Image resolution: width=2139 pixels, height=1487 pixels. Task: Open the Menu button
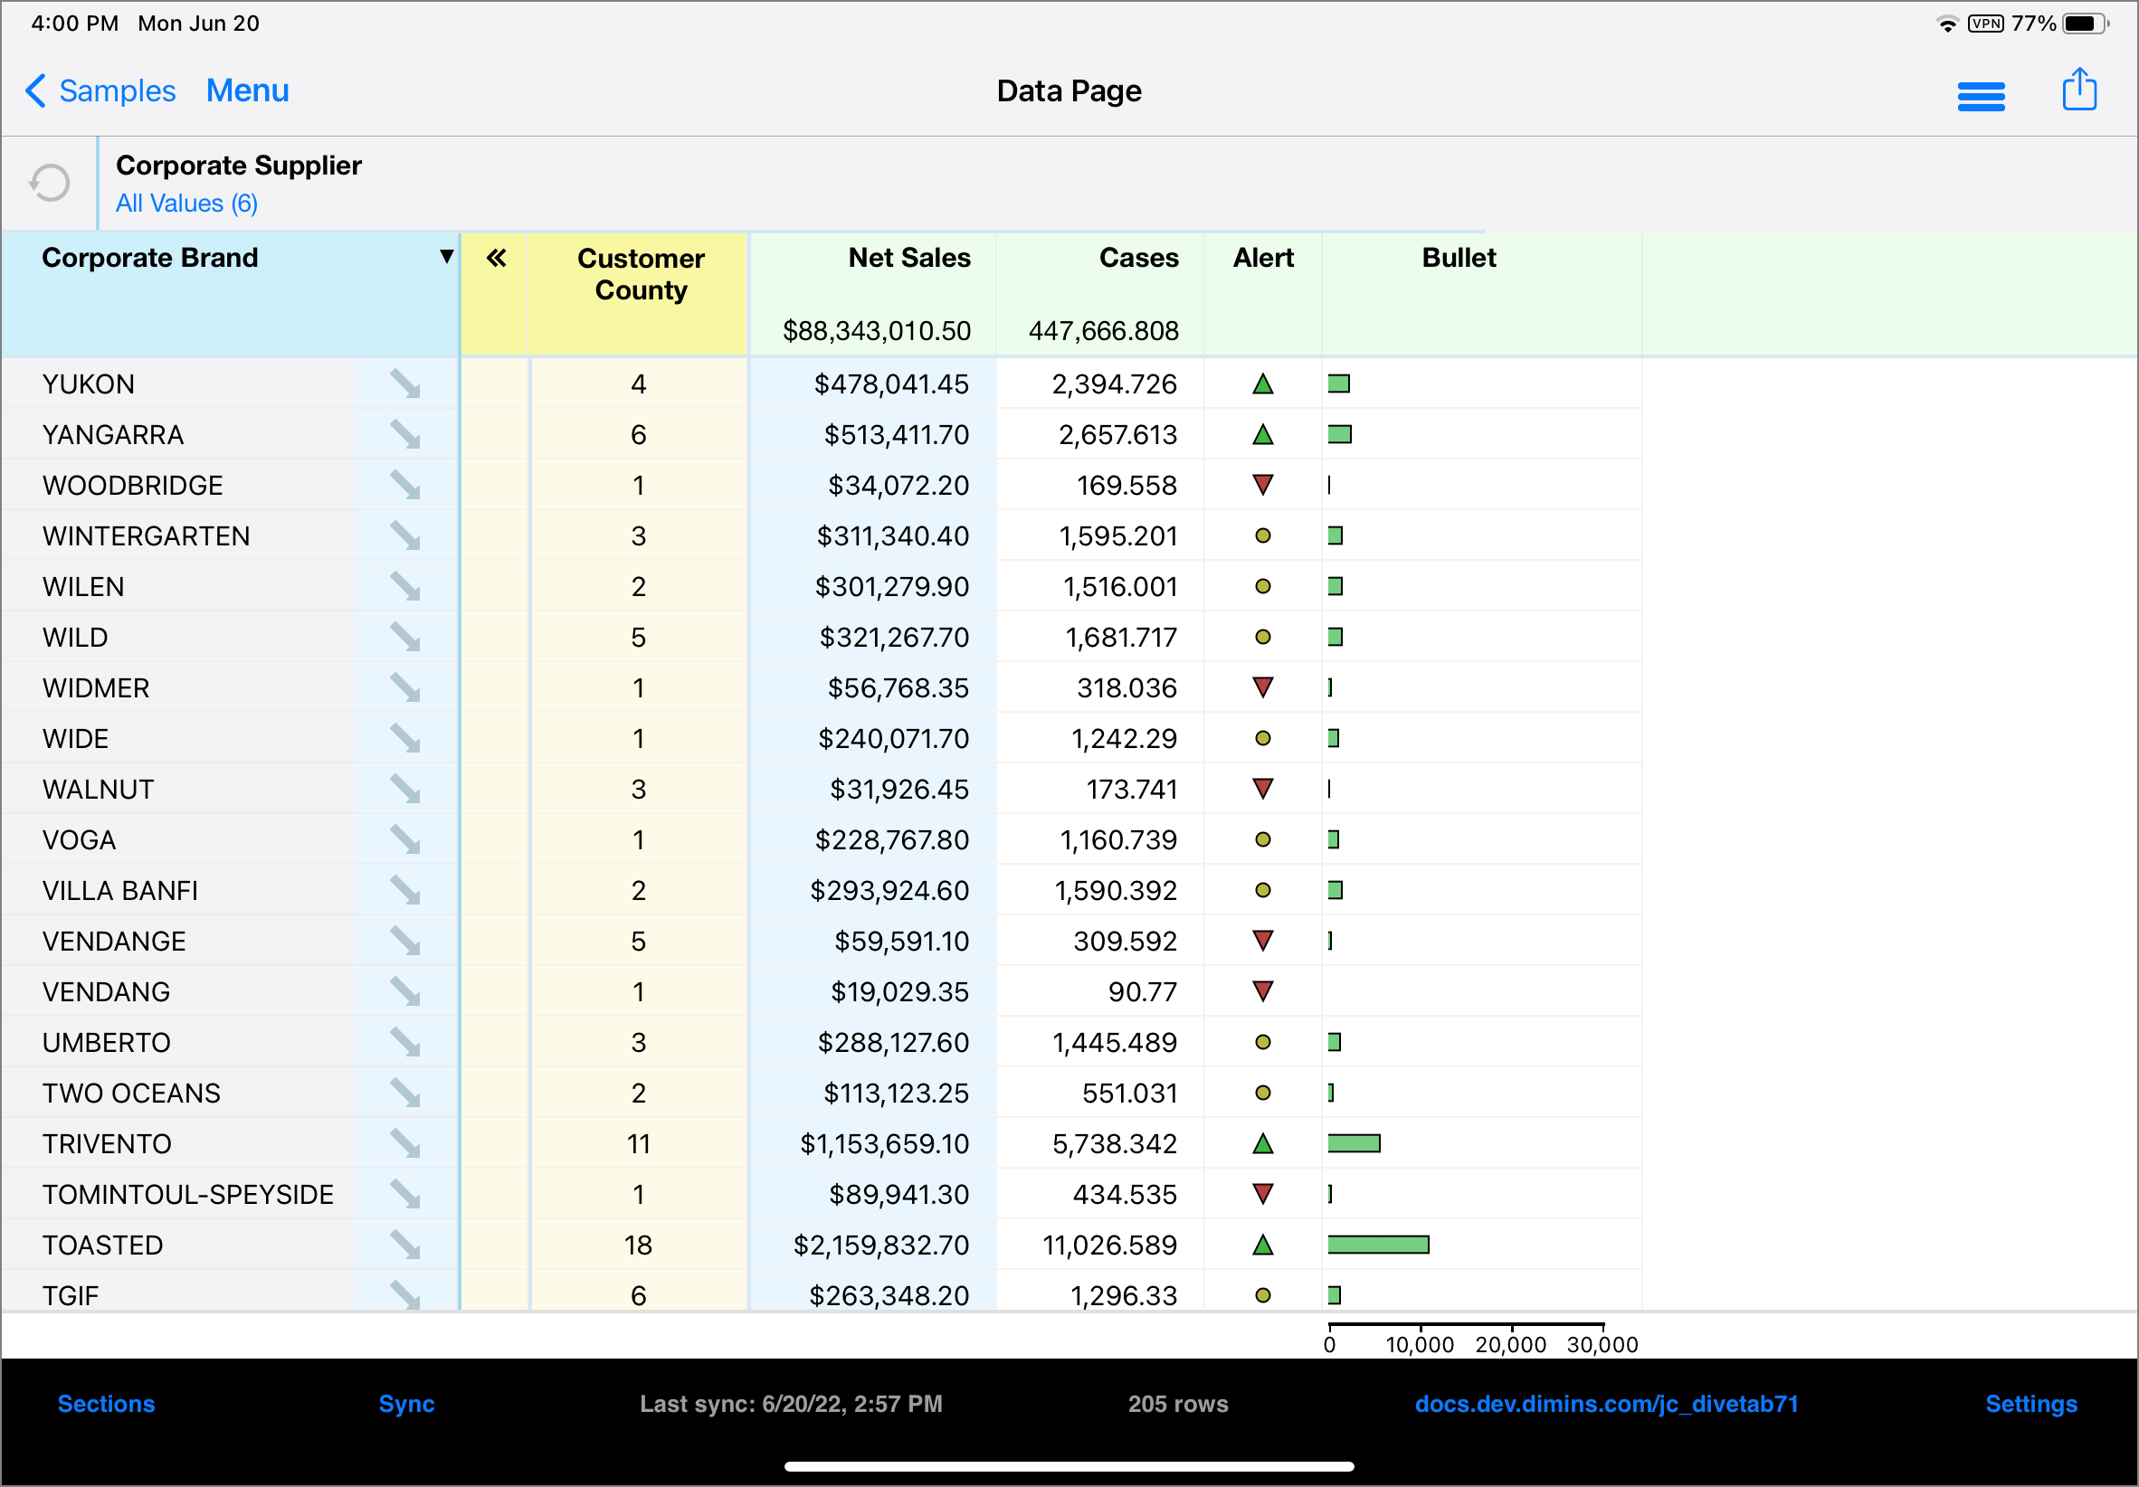[247, 90]
